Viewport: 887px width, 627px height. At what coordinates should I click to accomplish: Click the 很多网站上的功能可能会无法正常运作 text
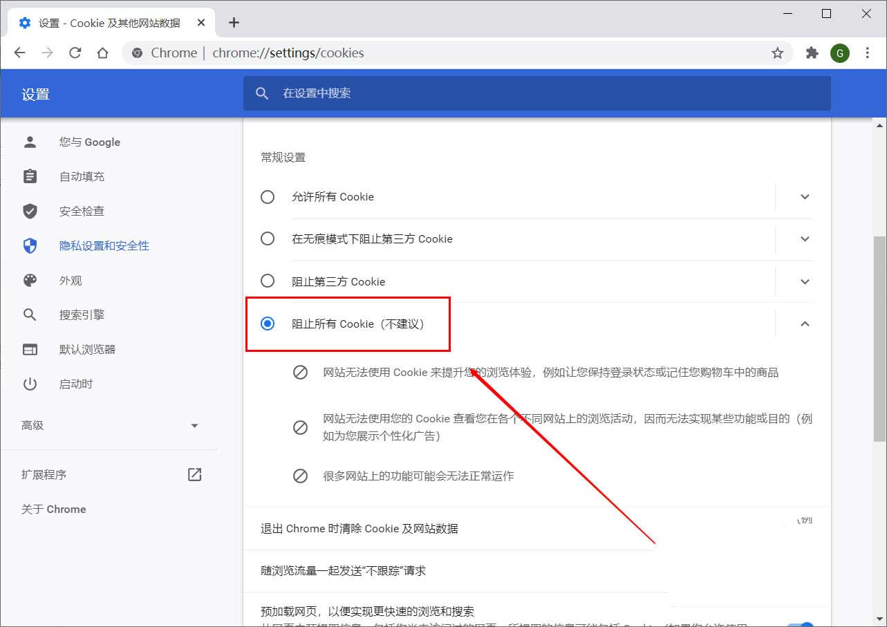click(418, 476)
